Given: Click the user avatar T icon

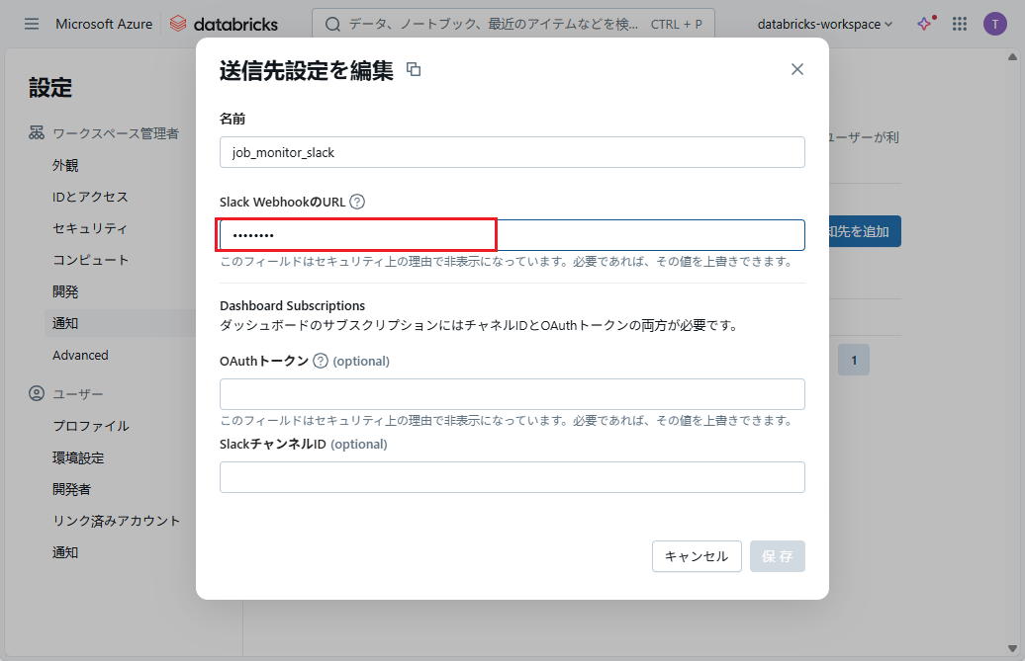Looking at the screenshot, I should (x=994, y=24).
